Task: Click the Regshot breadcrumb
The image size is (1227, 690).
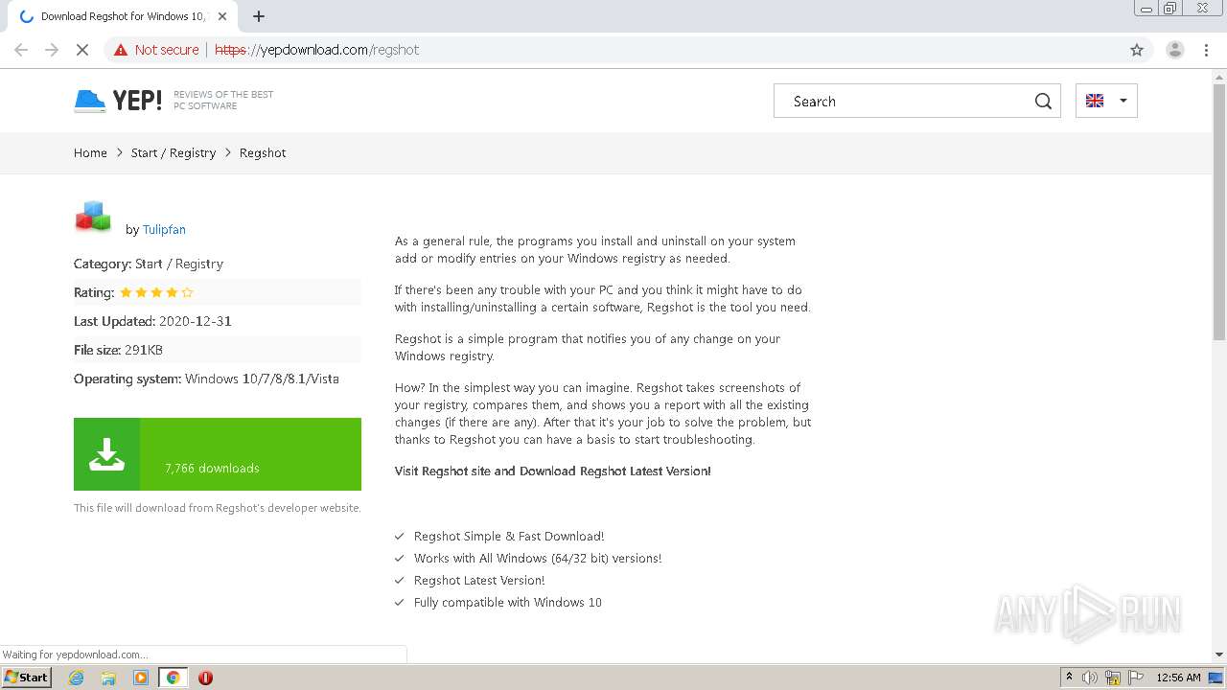Action: [x=263, y=153]
